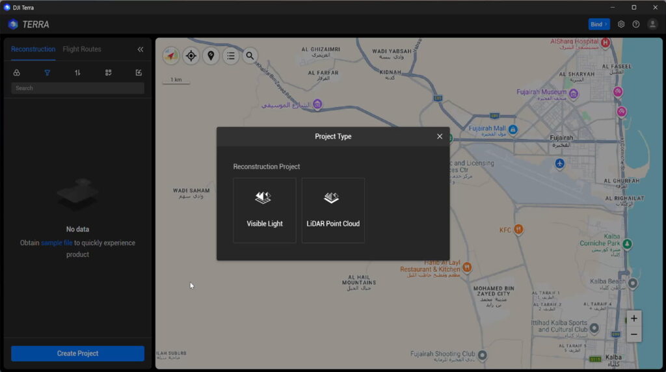Center map on current location crosshair
The image size is (666, 372).
[x=191, y=56]
